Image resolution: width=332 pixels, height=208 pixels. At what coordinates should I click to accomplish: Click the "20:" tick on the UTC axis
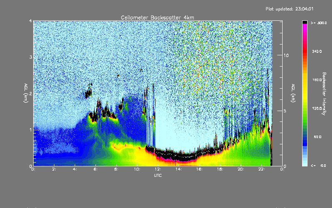(241, 169)
